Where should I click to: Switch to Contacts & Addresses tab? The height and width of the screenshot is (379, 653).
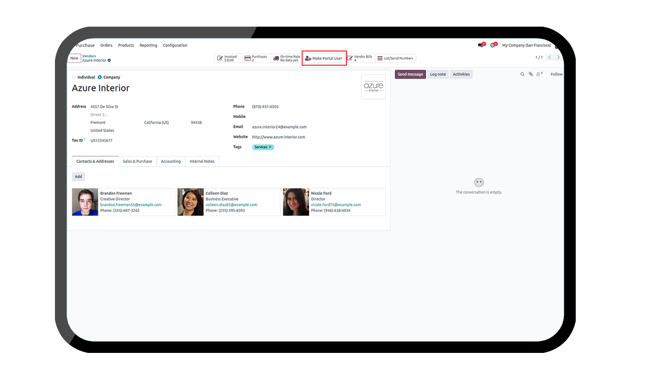95,161
